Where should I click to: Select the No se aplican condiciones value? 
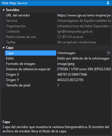pos(84,42)
